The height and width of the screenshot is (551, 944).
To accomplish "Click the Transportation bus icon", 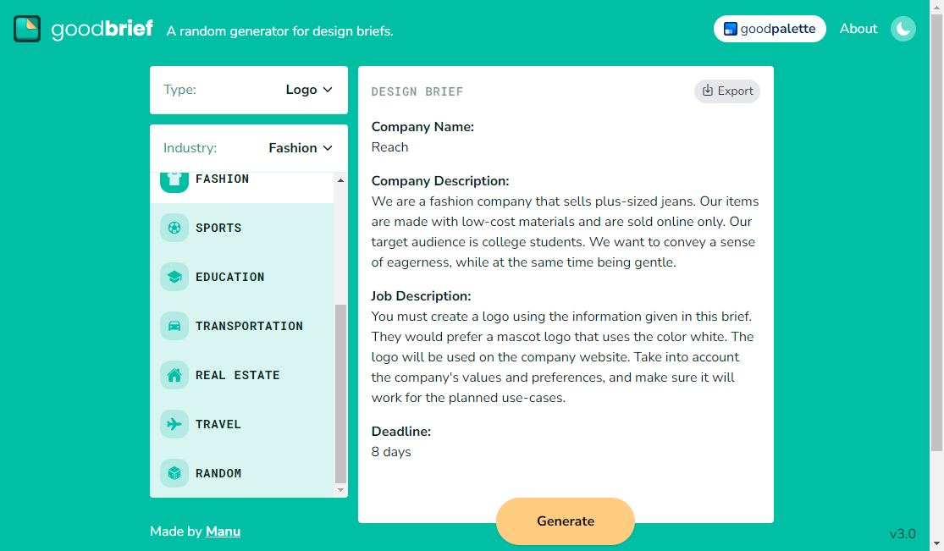I will pos(174,326).
